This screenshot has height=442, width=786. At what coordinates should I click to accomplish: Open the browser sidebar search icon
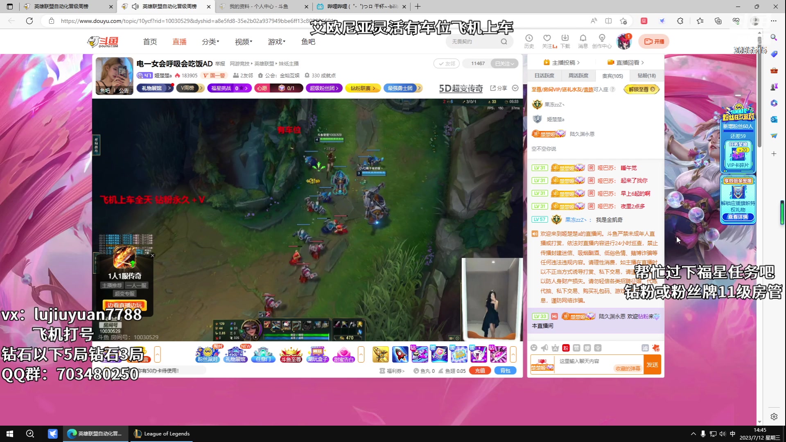(x=774, y=38)
